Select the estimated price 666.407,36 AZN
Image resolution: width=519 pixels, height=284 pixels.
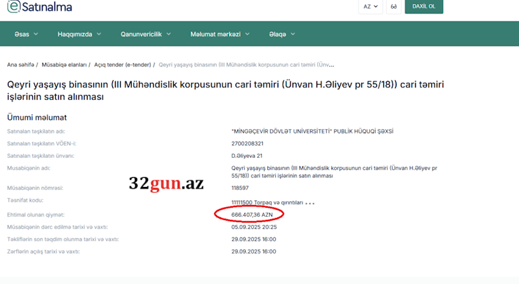coord(252,215)
